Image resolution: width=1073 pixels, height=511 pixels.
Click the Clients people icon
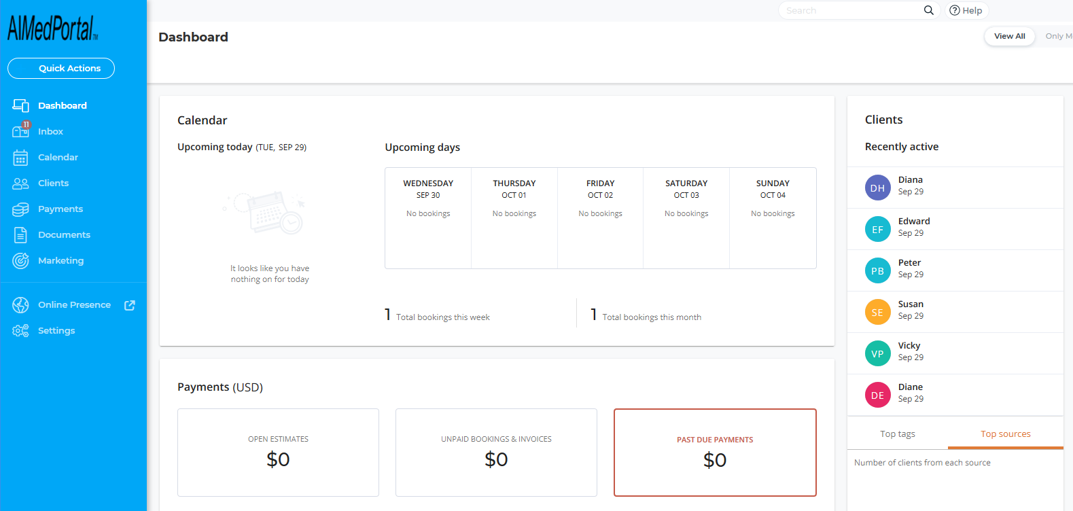[20, 183]
